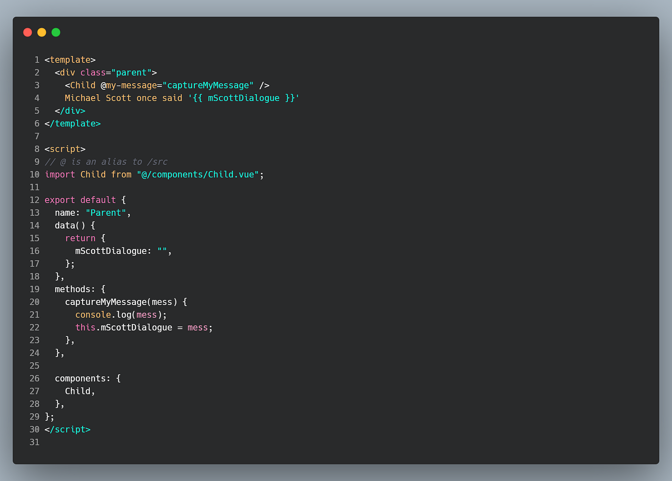Click the 'methods:' key on line 19
This screenshot has height=481, width=672.
tap(75, 289)
